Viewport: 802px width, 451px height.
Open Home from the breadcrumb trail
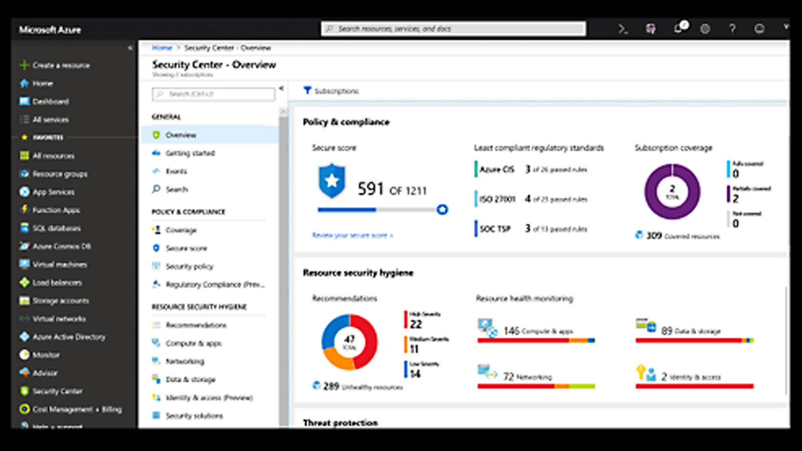click(162, 48)
